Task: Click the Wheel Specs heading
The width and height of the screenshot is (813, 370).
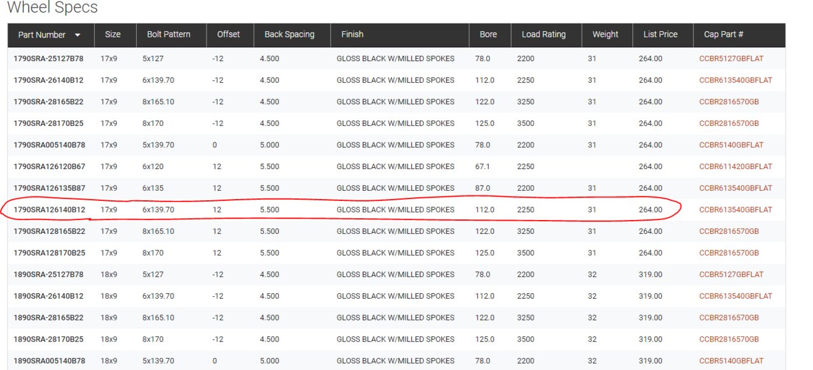Action: tap(52, 8)
